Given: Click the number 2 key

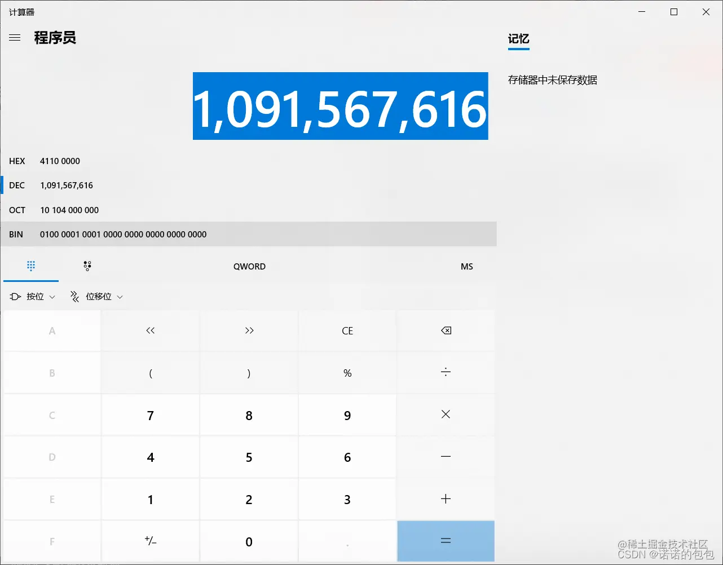Looking at the screenshot, I should pos(249,500).
